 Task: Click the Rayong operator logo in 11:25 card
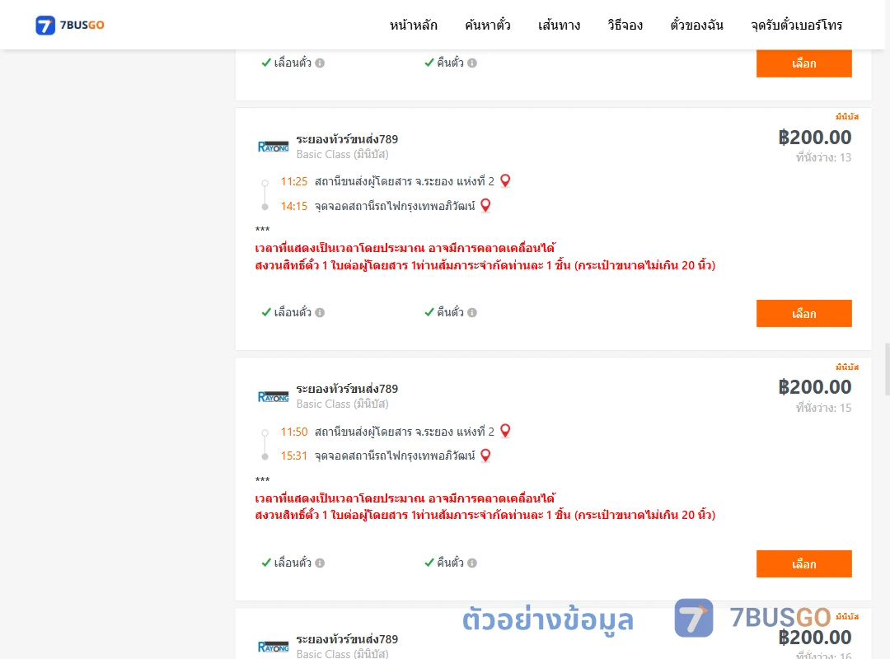pyautogui.click(x=273, y=147)
